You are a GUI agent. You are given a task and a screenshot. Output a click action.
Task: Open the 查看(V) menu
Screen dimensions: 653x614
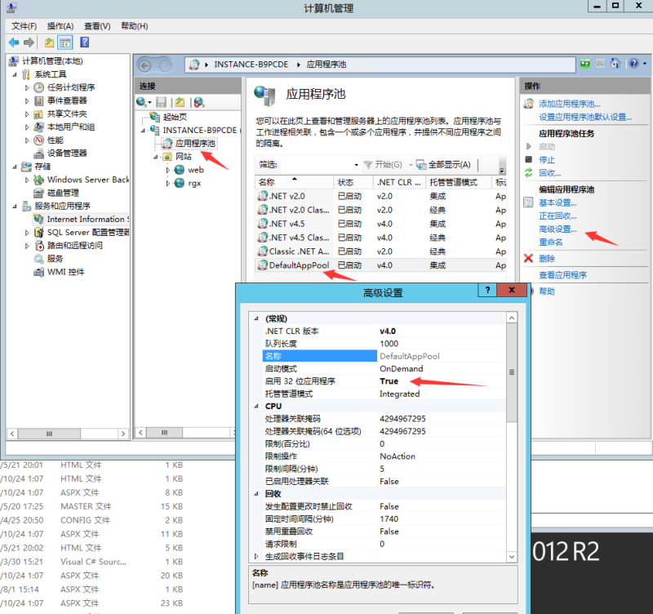click(x=97, y=26)
